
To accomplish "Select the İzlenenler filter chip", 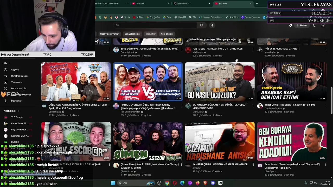I will [x=151, y=34].
